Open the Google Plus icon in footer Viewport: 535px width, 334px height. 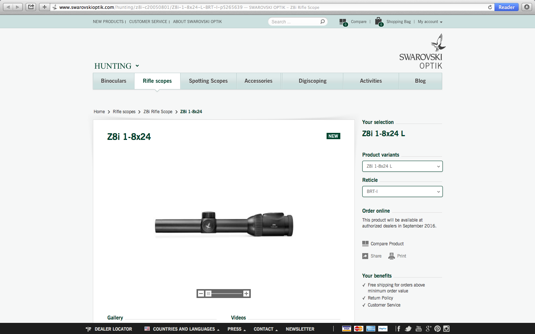[x=428, y=328]
